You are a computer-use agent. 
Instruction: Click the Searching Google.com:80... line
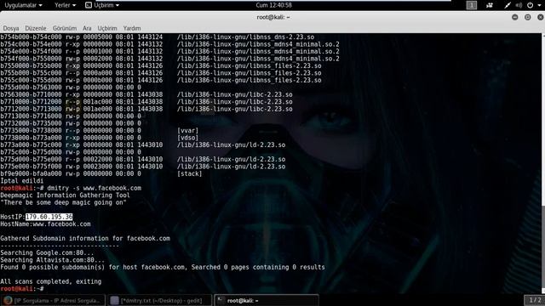click(47, 253)
